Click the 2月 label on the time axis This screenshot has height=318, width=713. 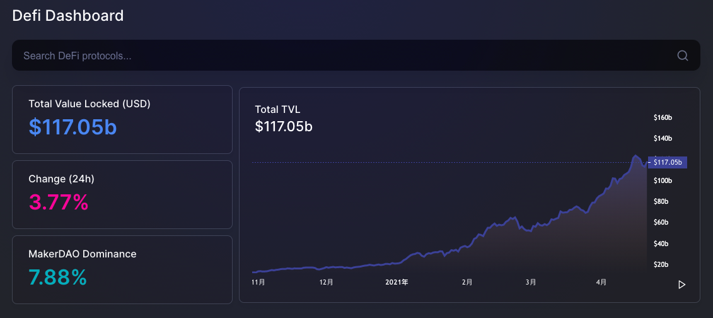pos(467,283)
